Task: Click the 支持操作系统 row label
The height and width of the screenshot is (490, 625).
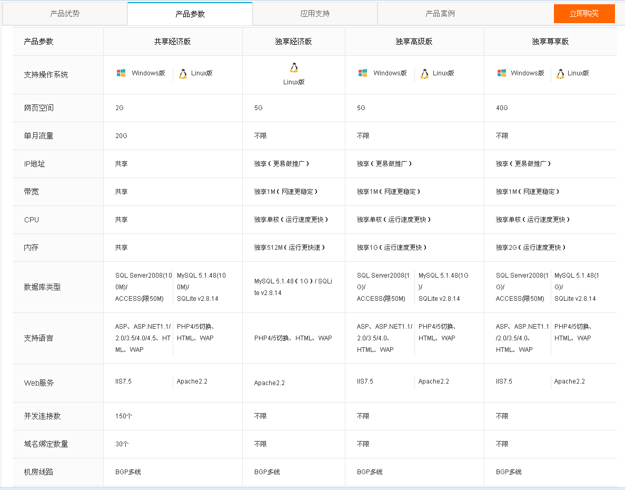Action: point(46,75)
